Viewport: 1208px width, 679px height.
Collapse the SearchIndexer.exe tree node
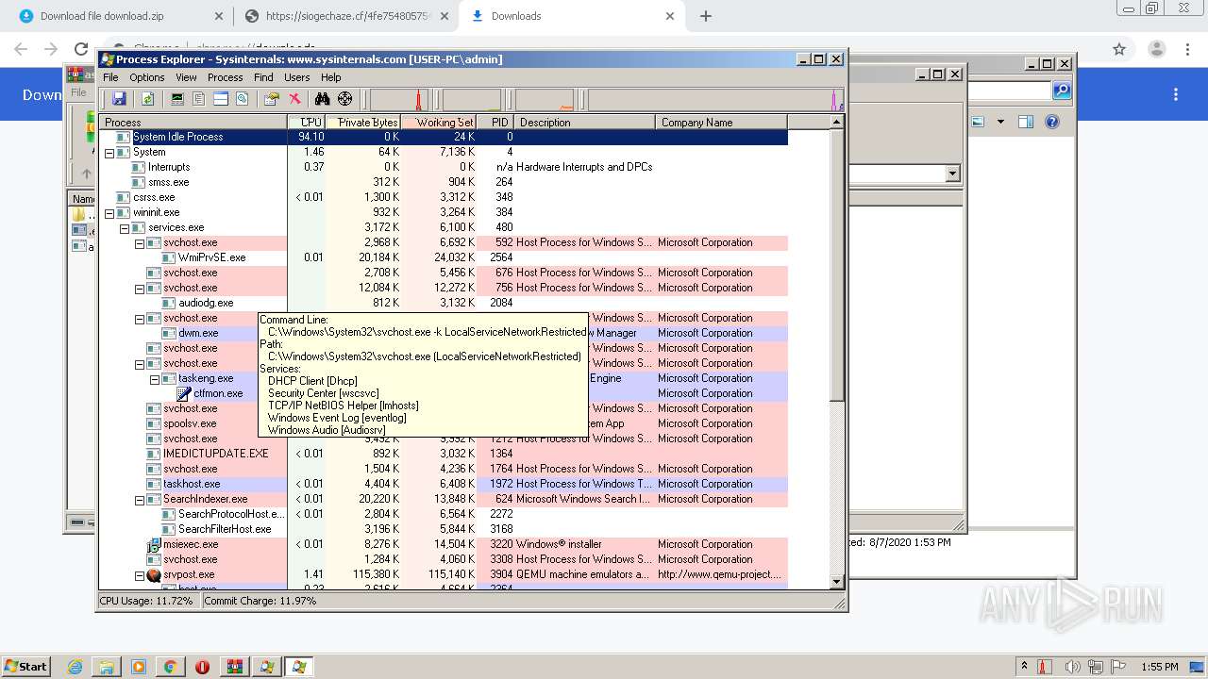(140, 499)
